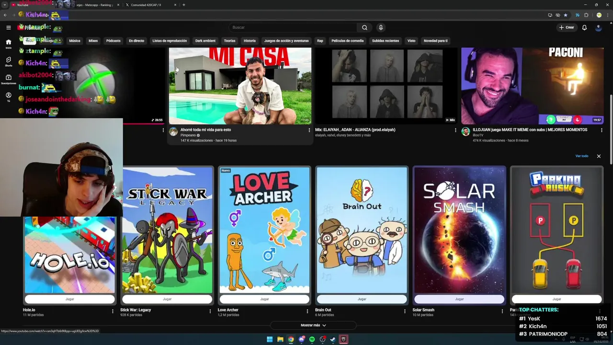
Task: Click the Ver todo link
Action: click(582, 156)
